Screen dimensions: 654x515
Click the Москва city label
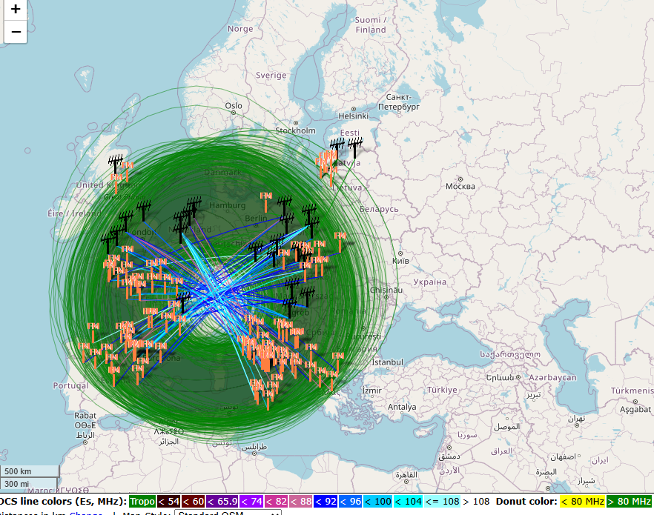460,186
